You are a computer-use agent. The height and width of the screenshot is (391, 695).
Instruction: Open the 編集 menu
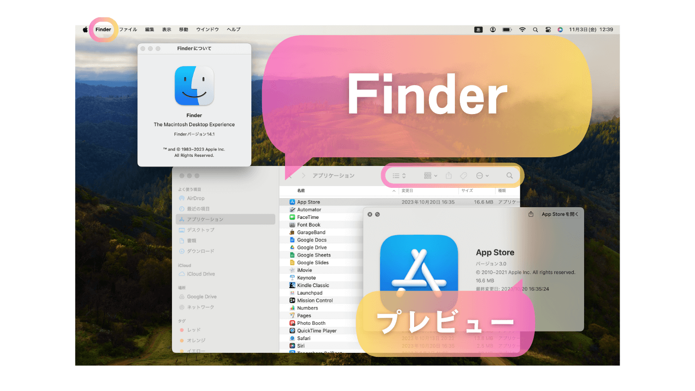pos(150,30)
